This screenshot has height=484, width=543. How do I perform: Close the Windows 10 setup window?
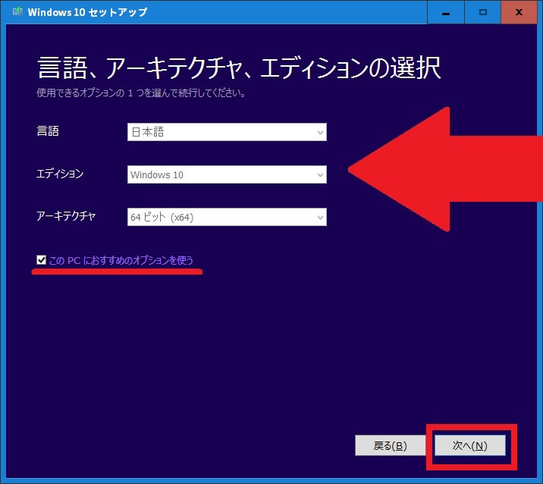click(x=519, y=12)
